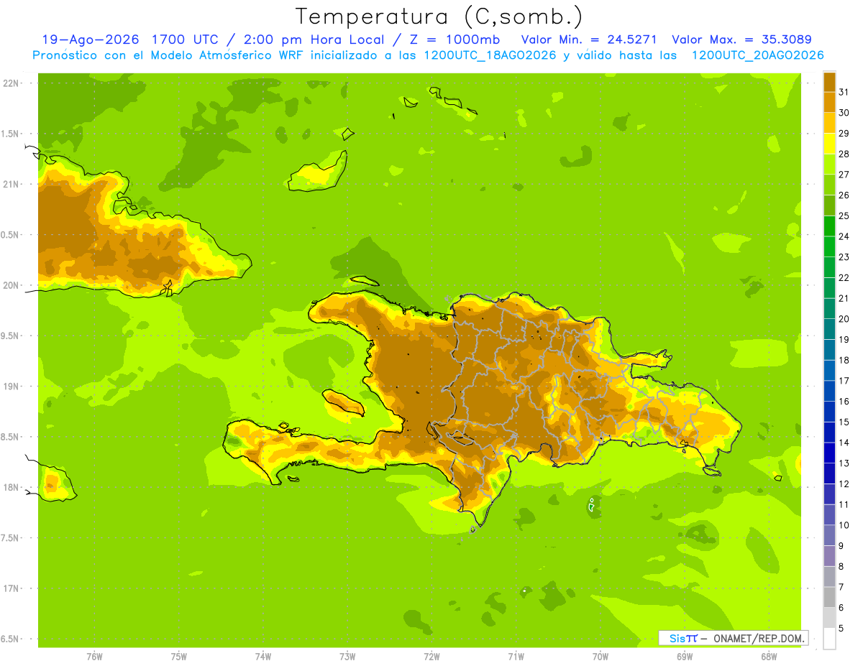Click the colorbar legend value 5
This screenshot has width=863, height=666.
[841, 629]
